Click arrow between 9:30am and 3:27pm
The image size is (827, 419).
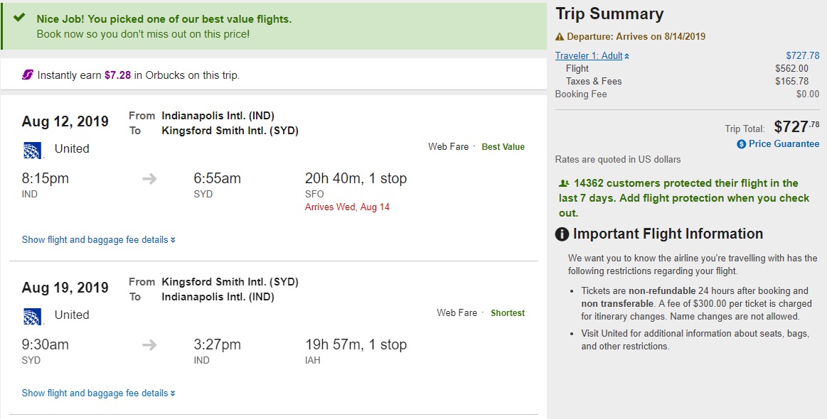(149, 345)
